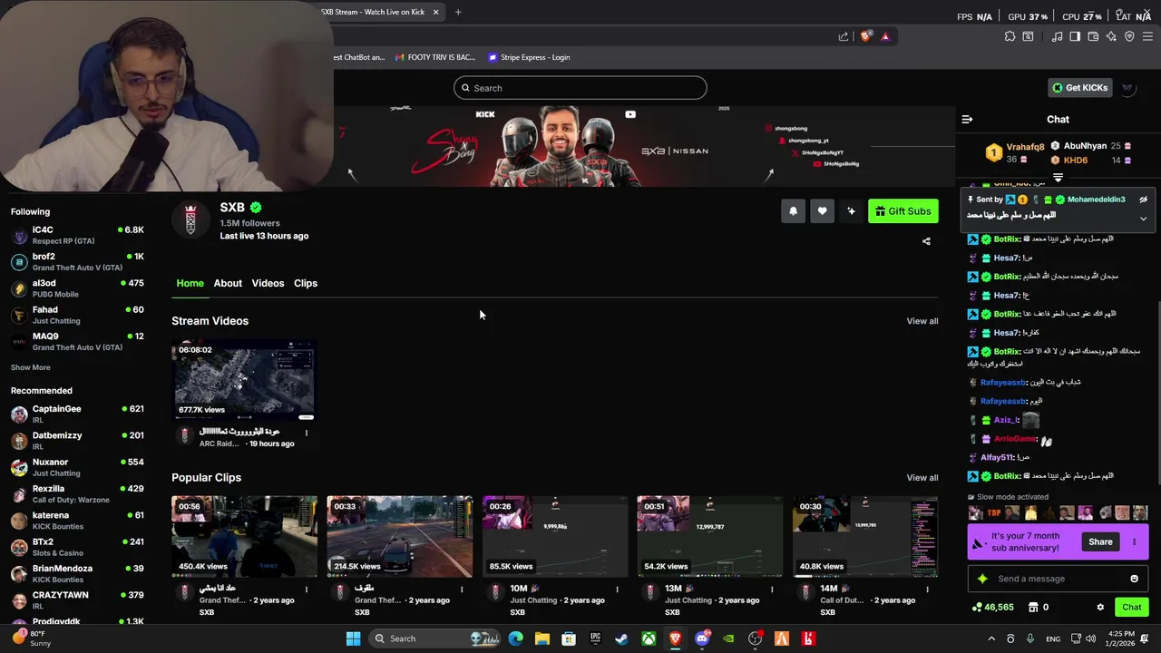Play the 00:56 popular clip
The width and height of the screenshot is (1161, 653).
point(244,536)
